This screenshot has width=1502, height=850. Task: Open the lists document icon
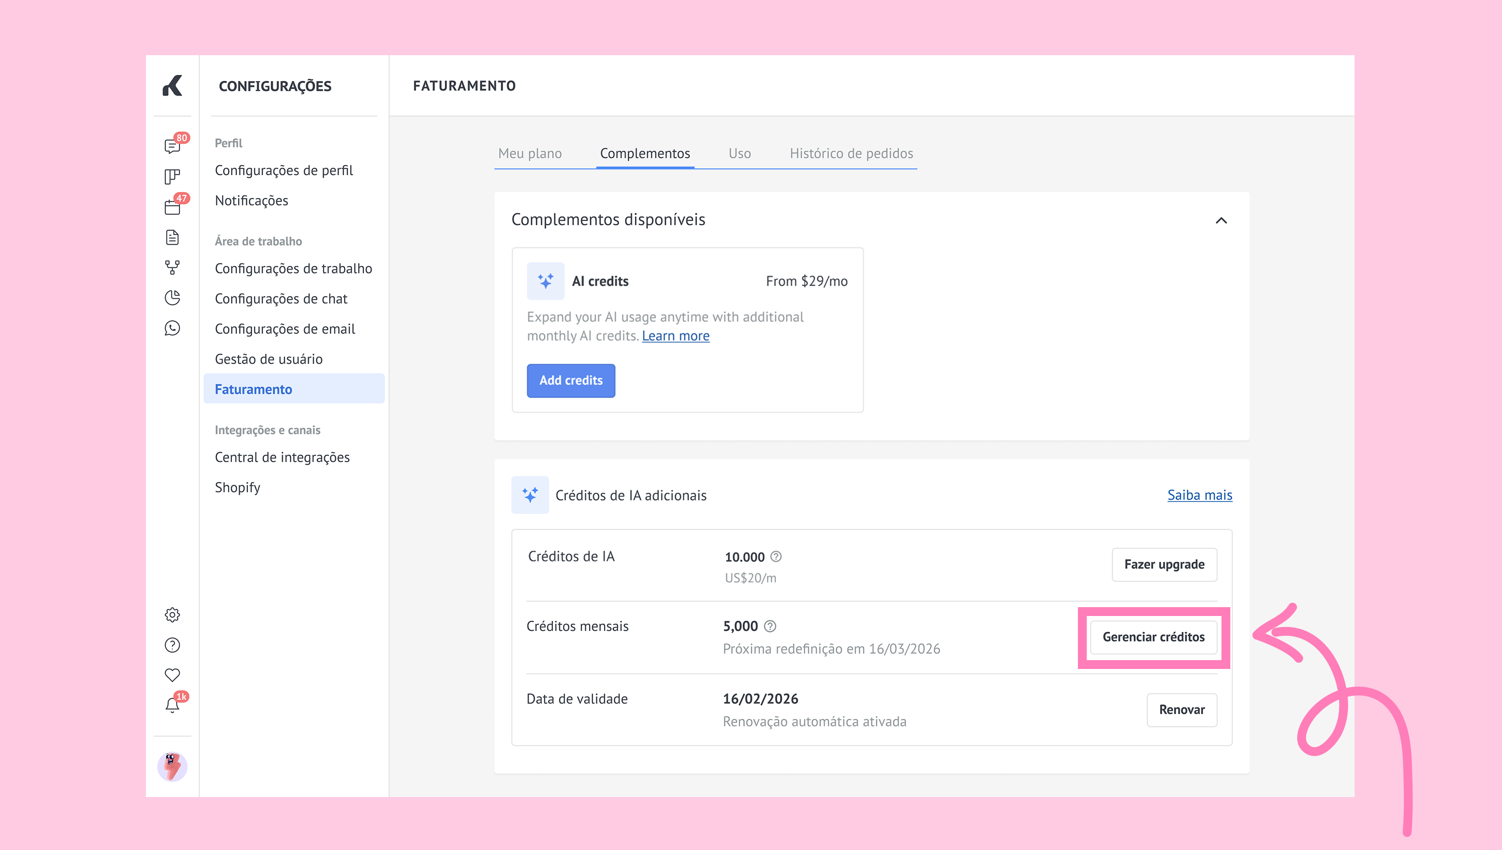coord(172,237)
